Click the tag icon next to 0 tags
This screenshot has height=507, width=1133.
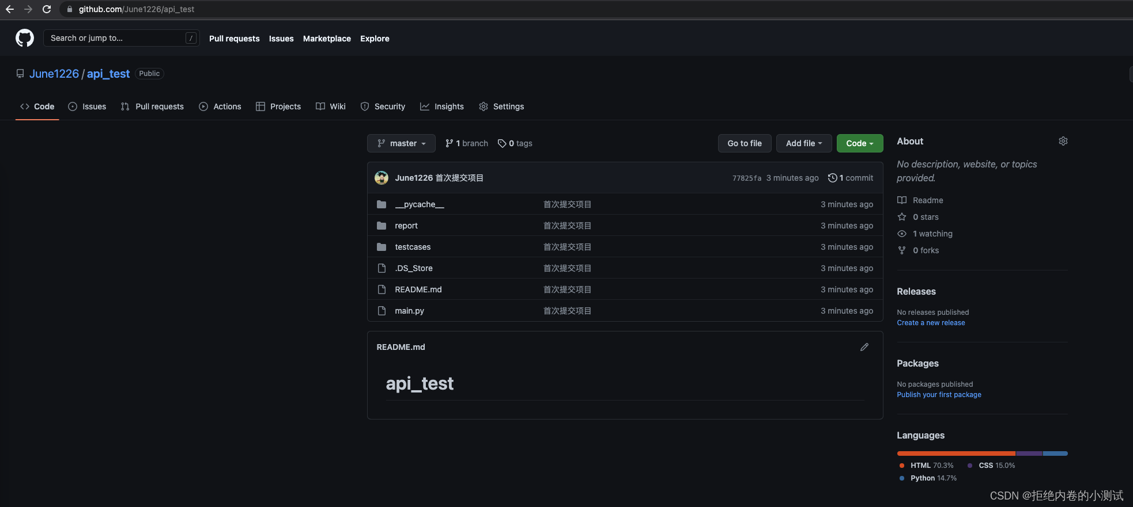click(x=502, y=143)
